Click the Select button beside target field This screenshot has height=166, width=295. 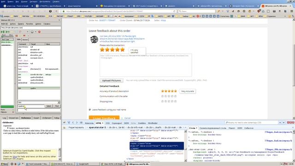point(49,106)
